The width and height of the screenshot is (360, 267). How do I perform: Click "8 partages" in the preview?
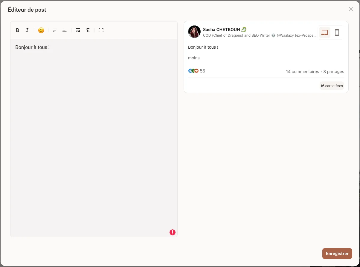334,72
